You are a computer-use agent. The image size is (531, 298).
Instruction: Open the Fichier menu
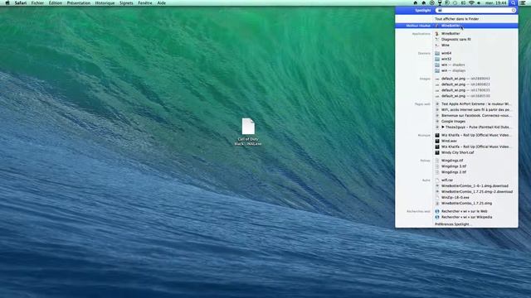[37, 2]
